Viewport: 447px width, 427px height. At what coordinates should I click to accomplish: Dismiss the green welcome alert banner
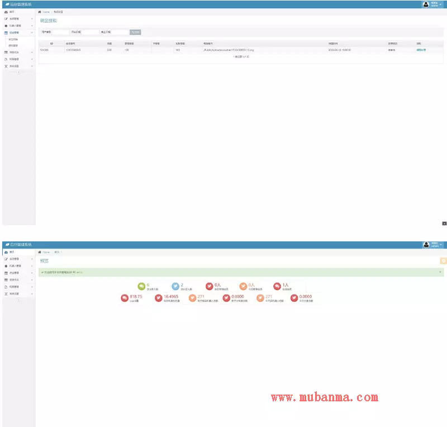(x=440, y=272)
